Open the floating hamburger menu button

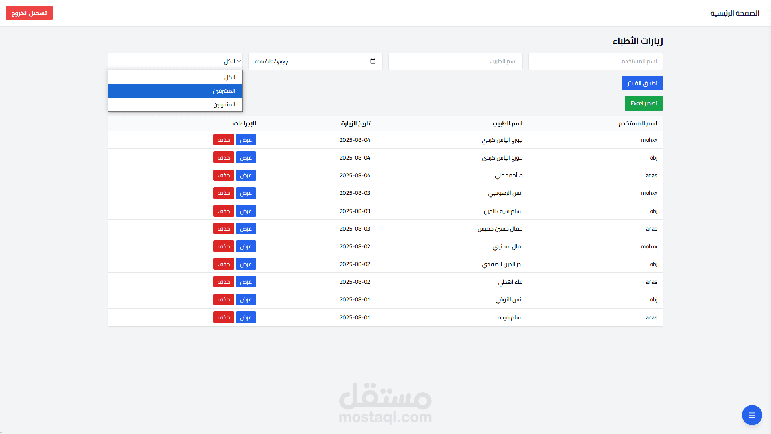pyautogui.click(x=752, y=415)
